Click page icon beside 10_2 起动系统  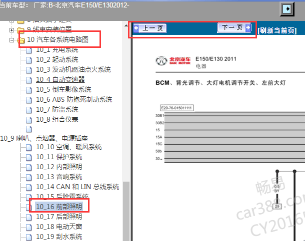(x=29, y=60)
